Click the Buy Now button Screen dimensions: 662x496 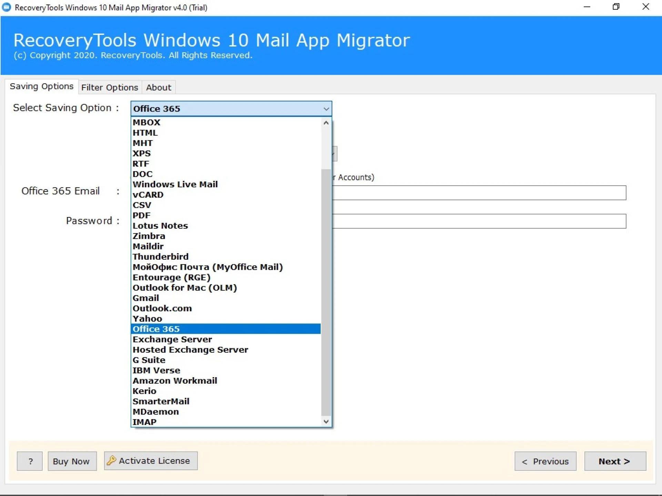[x=72, y=461]
